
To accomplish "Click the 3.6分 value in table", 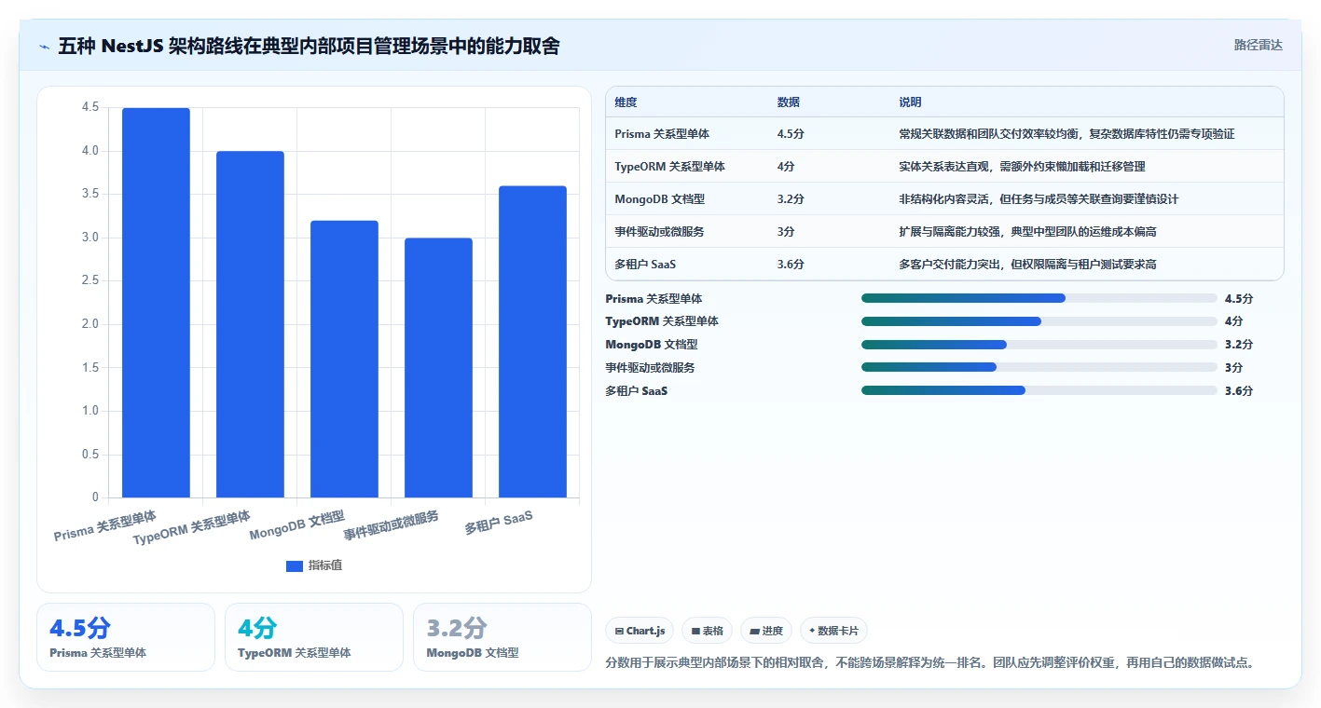I will (x=790, y=265).
